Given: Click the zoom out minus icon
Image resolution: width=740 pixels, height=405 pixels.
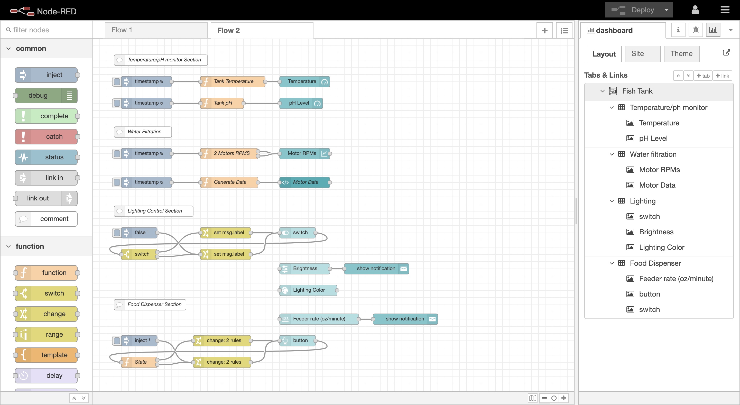Looking at the screenshot, I should 544,398.
